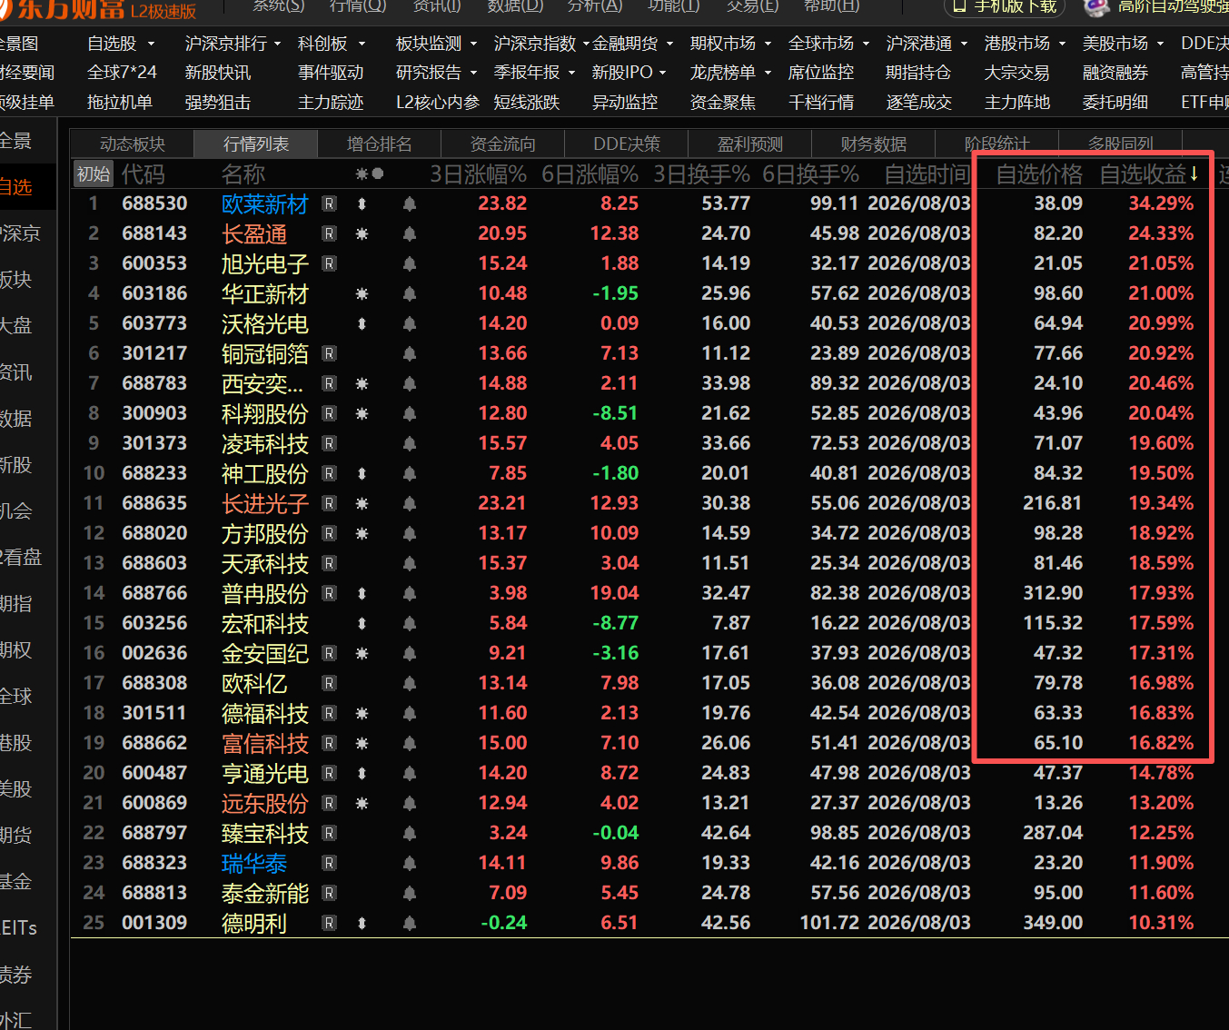Click the alert bell on the 长盈通 row

tap(410, 234)
